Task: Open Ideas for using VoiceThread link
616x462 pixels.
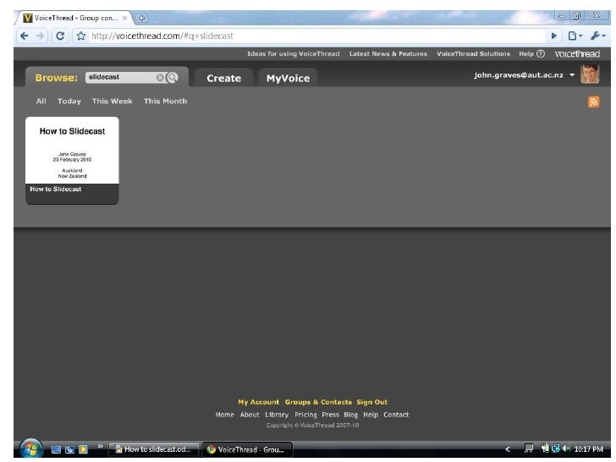Action: click(x=294, y=54)
